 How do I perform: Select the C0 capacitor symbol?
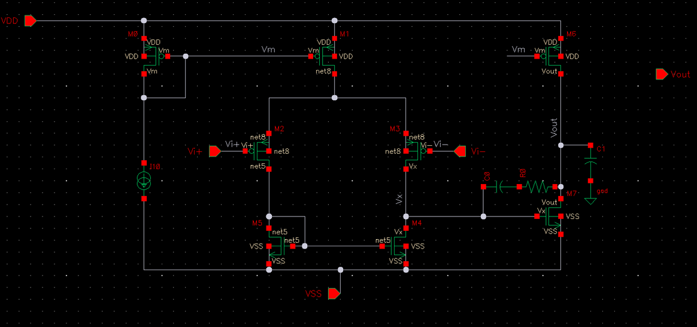[x=501, y=187]
